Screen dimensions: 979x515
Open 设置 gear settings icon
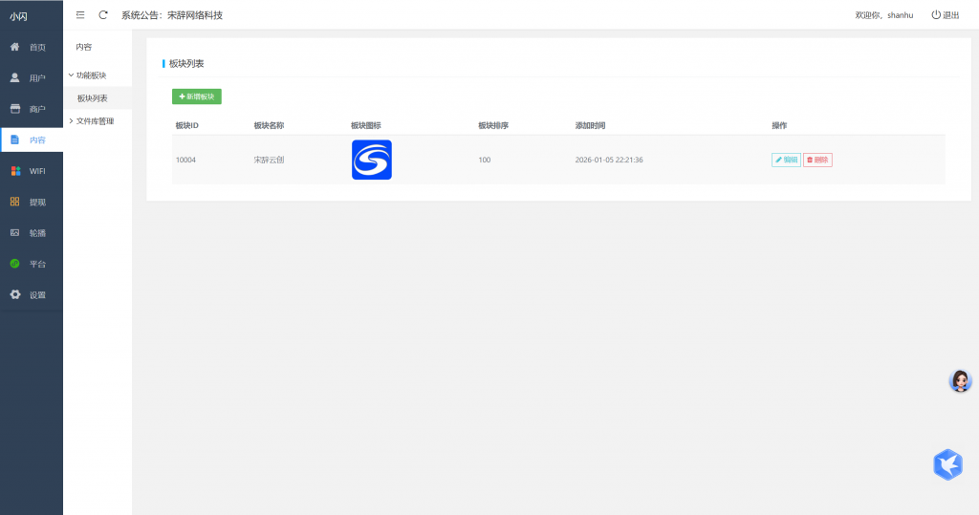[x=15, y=294]
